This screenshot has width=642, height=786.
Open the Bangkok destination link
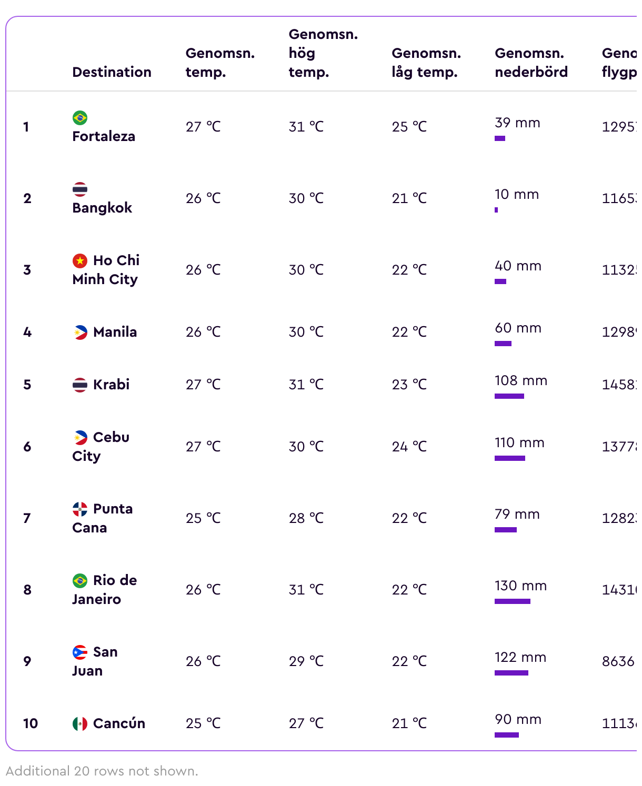[102, 208]
